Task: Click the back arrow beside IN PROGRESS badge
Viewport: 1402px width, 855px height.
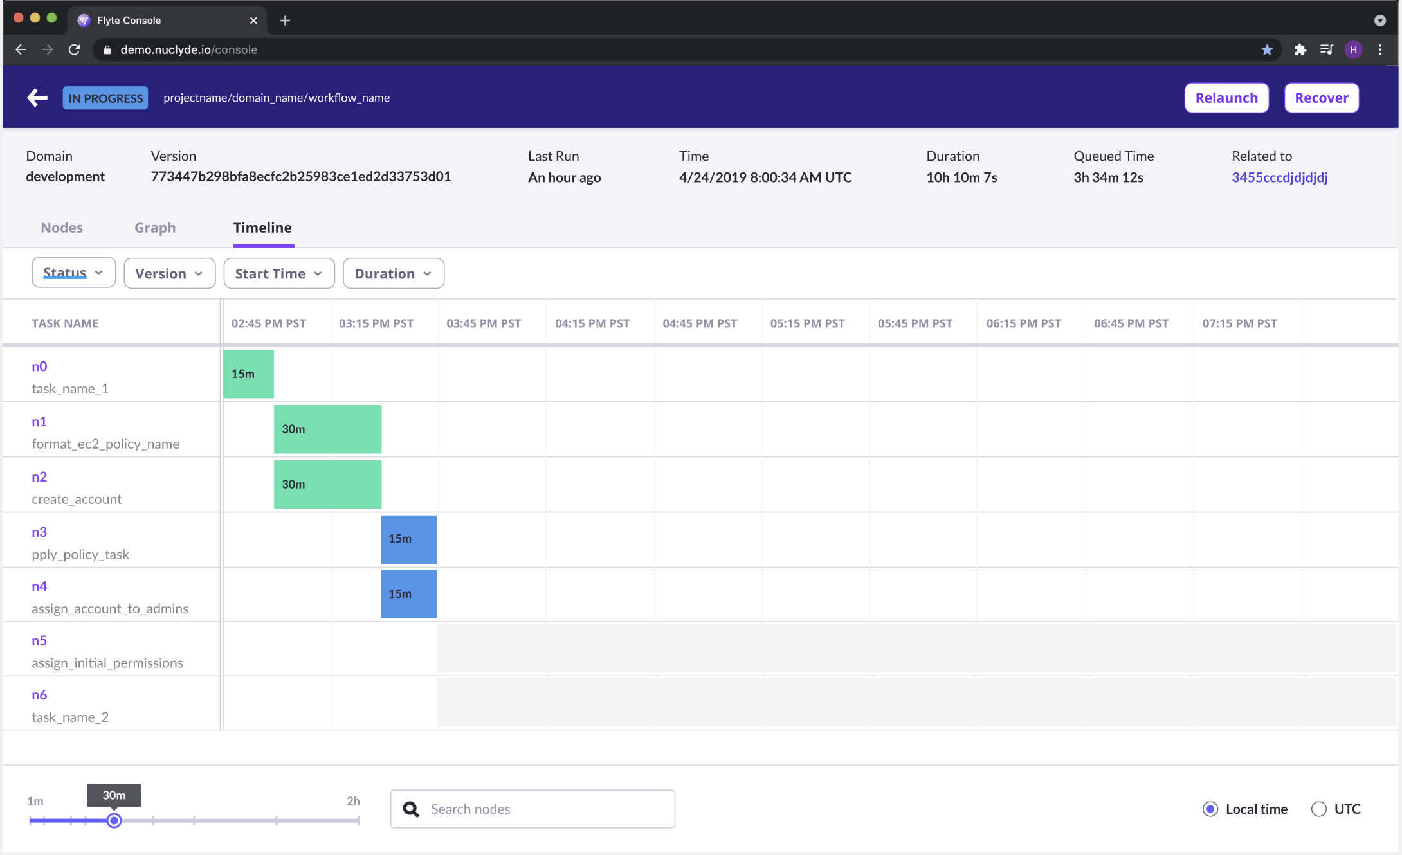Action: point(37,97)
